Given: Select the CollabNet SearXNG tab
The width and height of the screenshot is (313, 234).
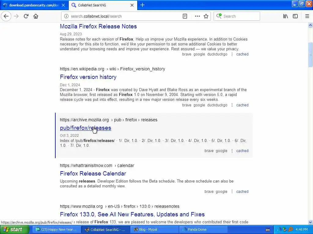Looking at the screenshot, I should coord(103,5).
